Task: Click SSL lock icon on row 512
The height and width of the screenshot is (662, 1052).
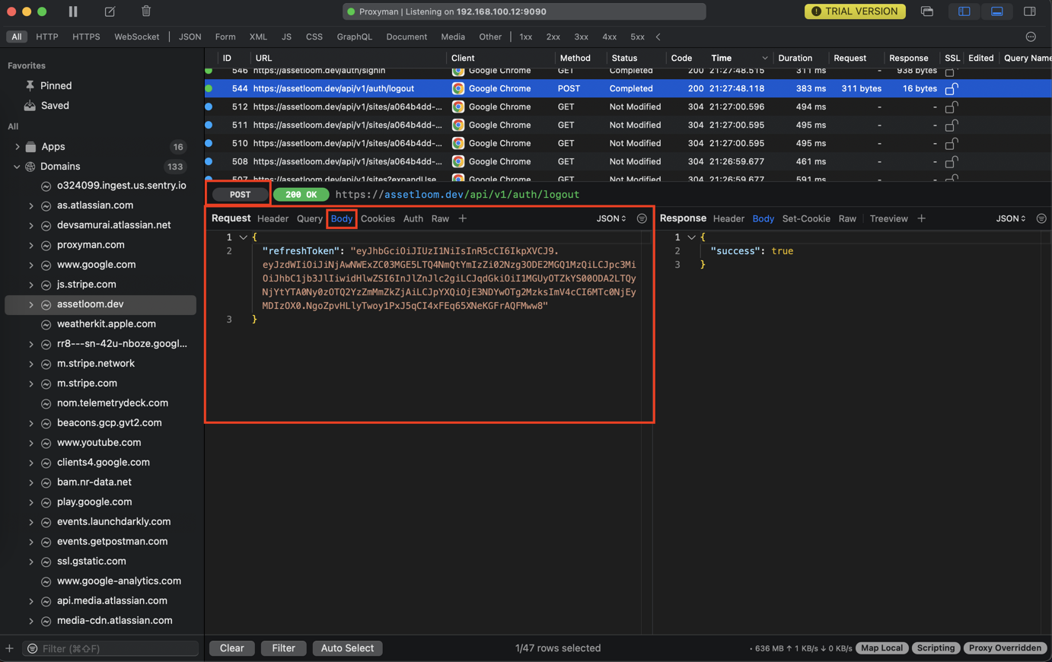Action: coord(951,107)
